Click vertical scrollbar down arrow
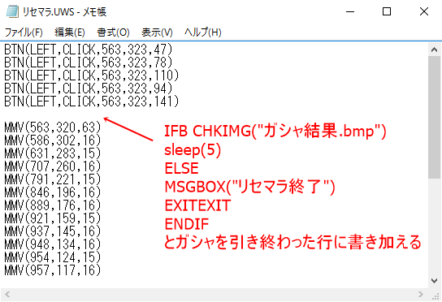This screenshot has height=302, width=442. pyautogui.click(x=434, y=281)
